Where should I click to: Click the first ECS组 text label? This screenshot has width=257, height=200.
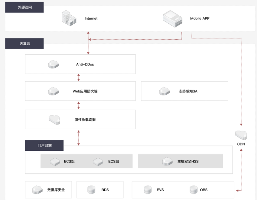[x=69, y=162]
